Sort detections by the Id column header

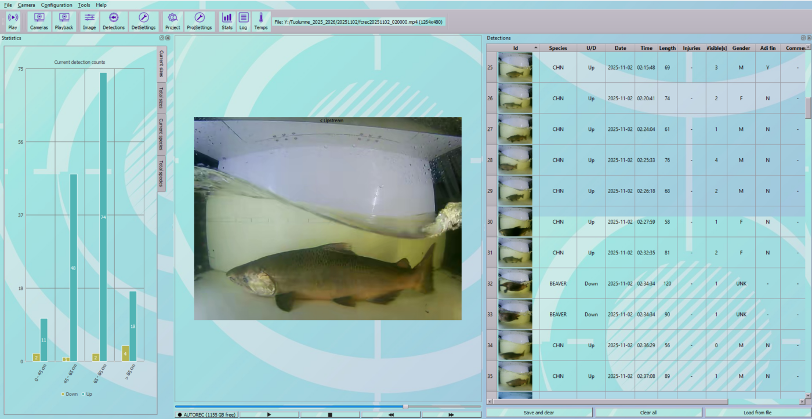coord(515,48)
